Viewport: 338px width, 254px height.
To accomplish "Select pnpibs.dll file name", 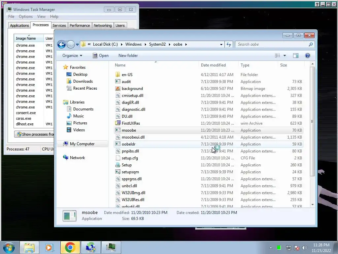I will (x=130, y=151).
